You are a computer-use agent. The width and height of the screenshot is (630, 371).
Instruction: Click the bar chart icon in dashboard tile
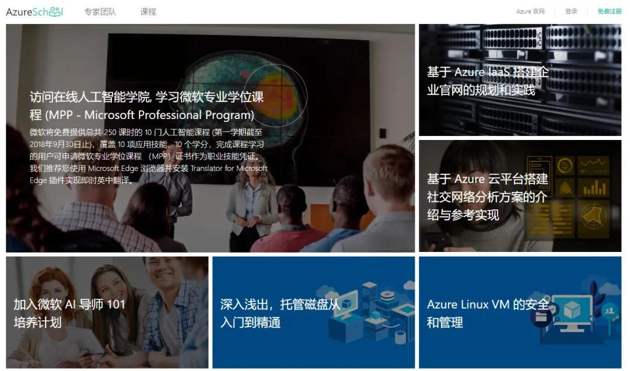coord(594,188)
